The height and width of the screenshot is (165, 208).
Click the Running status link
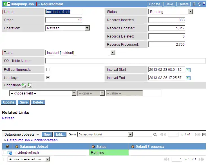tap(97, 153)
